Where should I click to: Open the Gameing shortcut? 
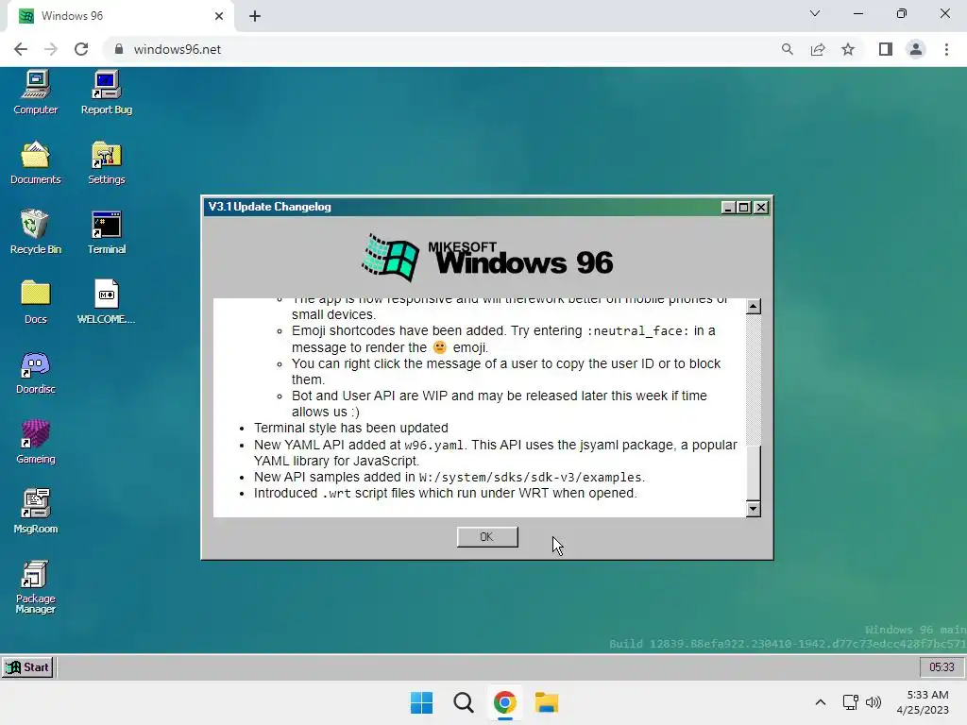[x=35, y=442]
